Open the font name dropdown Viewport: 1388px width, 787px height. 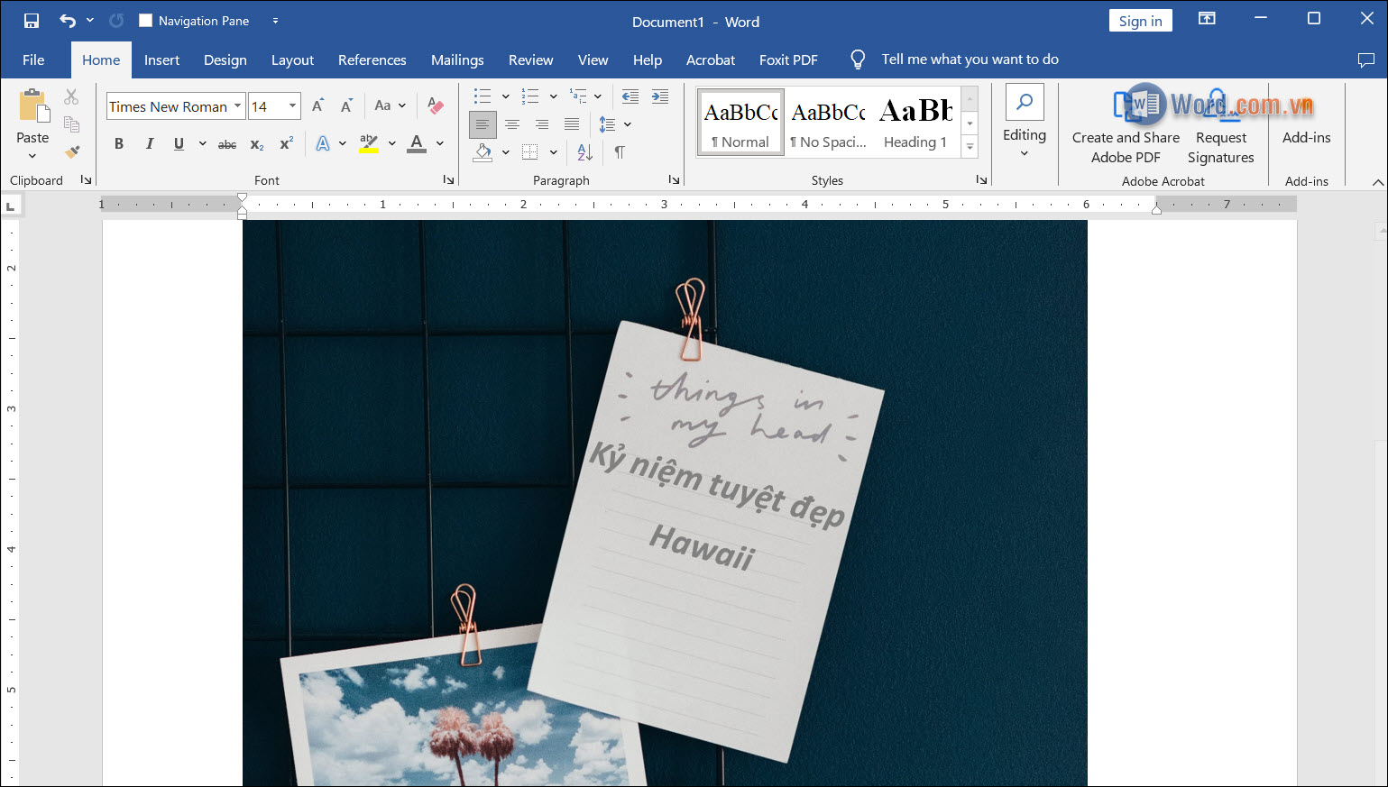pyautogui.click(x=238, y=106)
